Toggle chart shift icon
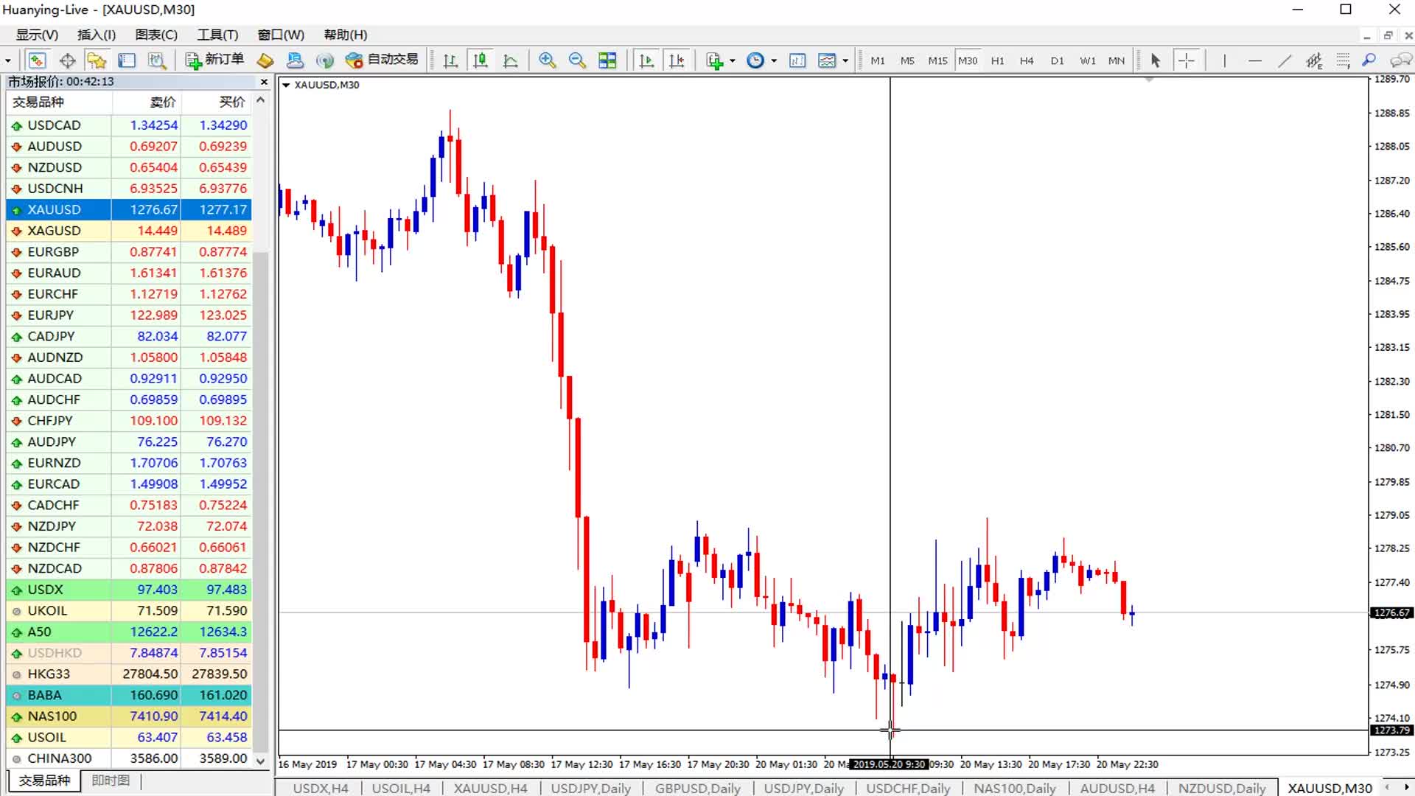1415x796 pixels. [677, 60]
